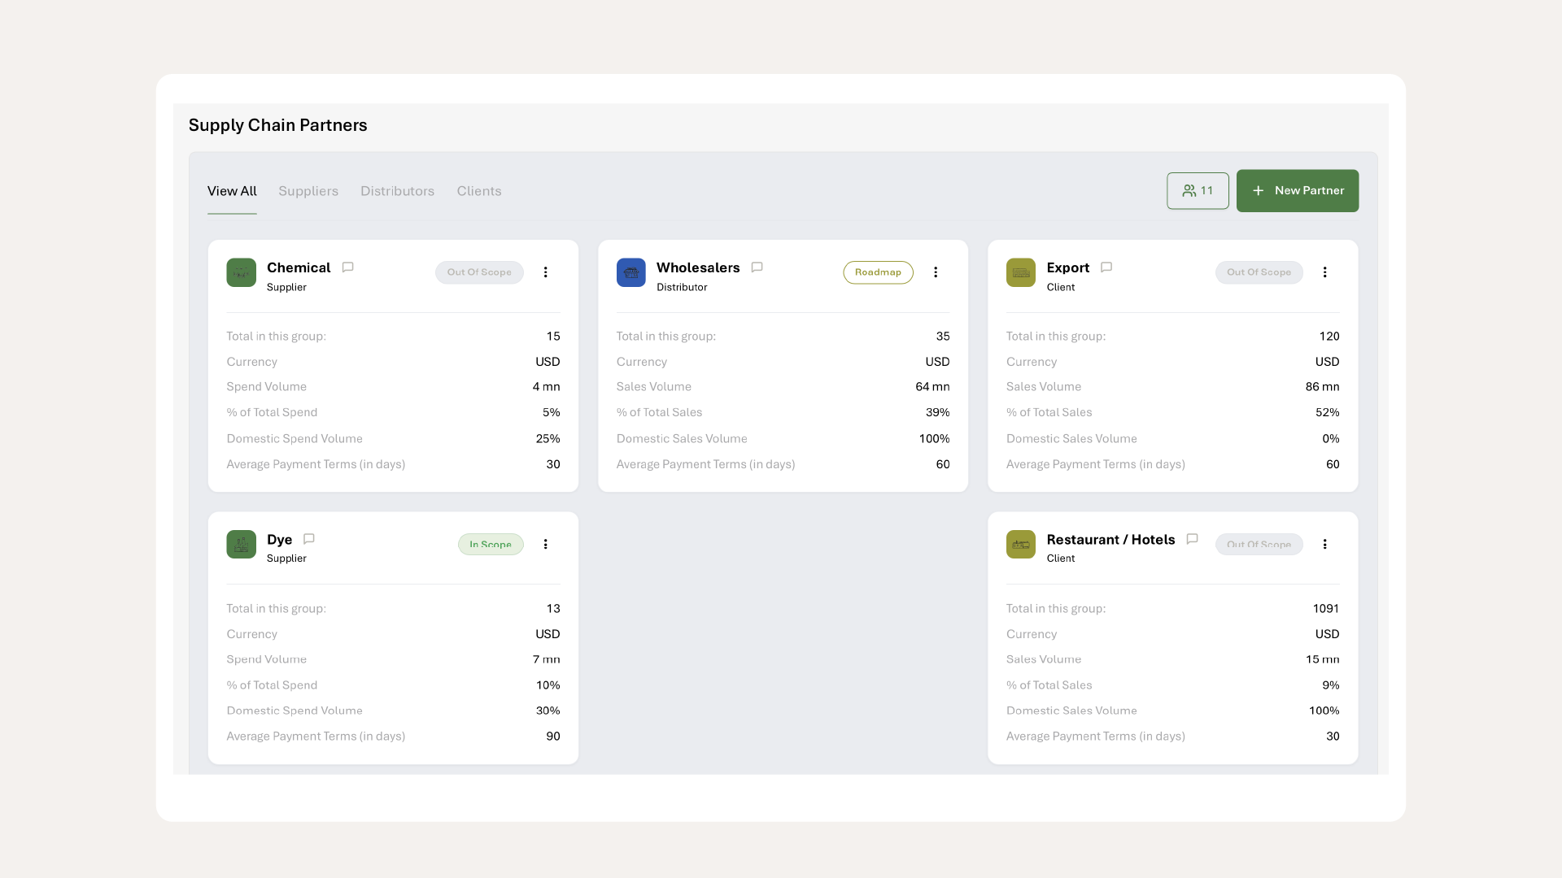Show the Clients tab
1562x878 pixels.
[x=478, y=191]
